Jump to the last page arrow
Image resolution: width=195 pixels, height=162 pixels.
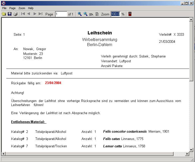click(x=41, y=14)
